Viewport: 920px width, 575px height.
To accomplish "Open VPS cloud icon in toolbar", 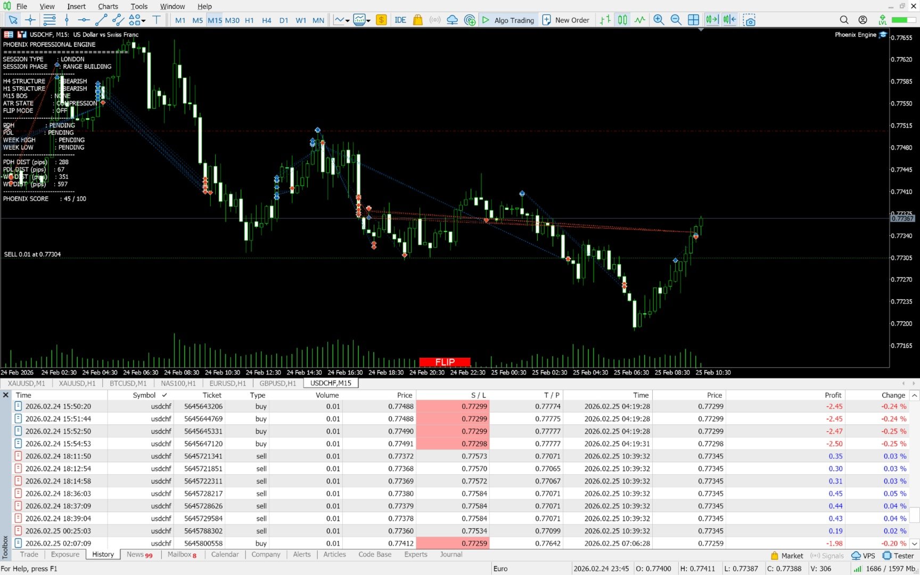I will click(452, 20).
